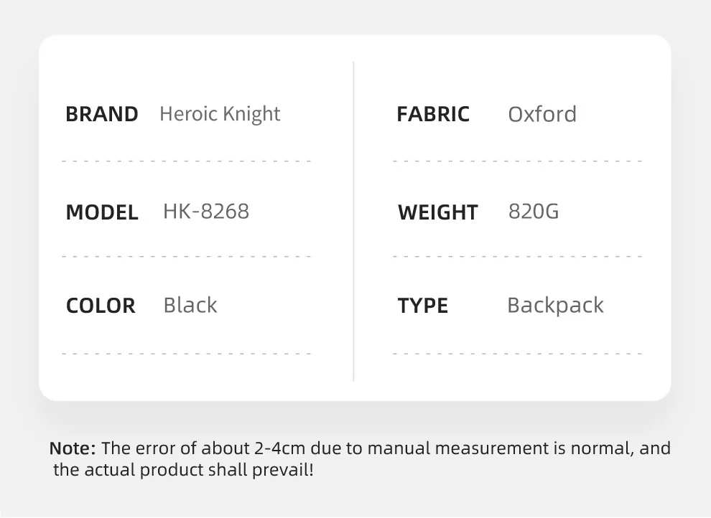The height and width of the screenshot is (518, 711).
Task: Click 'the actual product shall prevail!' line
Action: pos(183,469)
